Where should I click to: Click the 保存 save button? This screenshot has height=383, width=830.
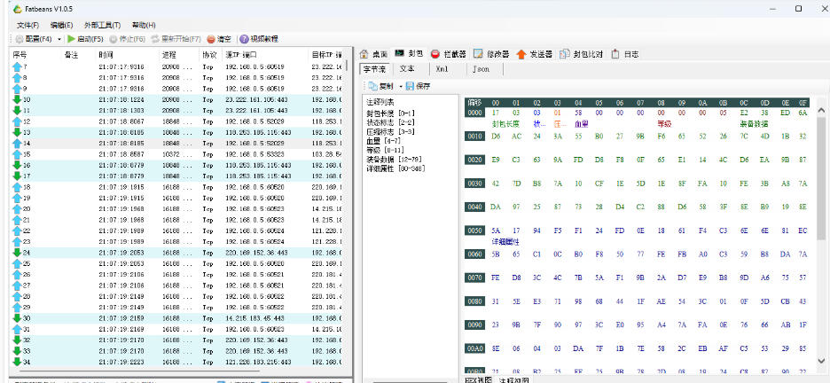419,86
